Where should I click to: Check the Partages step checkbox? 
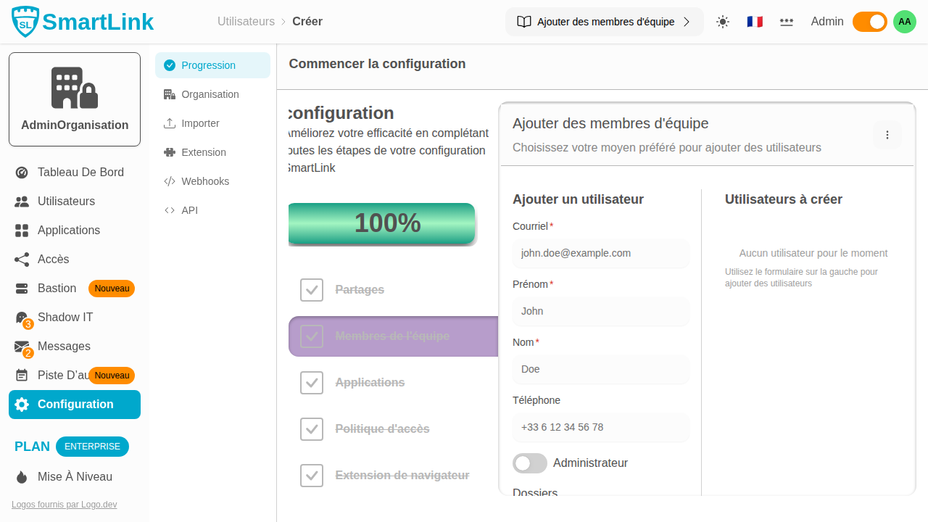312,289
